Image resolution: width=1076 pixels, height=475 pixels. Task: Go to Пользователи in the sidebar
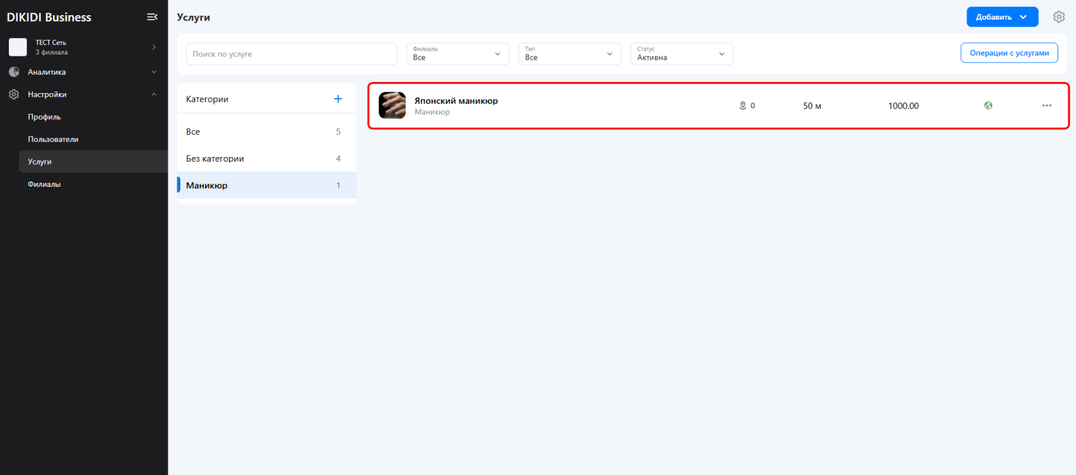[x=53, y=139]
